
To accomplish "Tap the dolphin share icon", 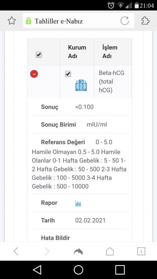I will click(x=78, y=252).
